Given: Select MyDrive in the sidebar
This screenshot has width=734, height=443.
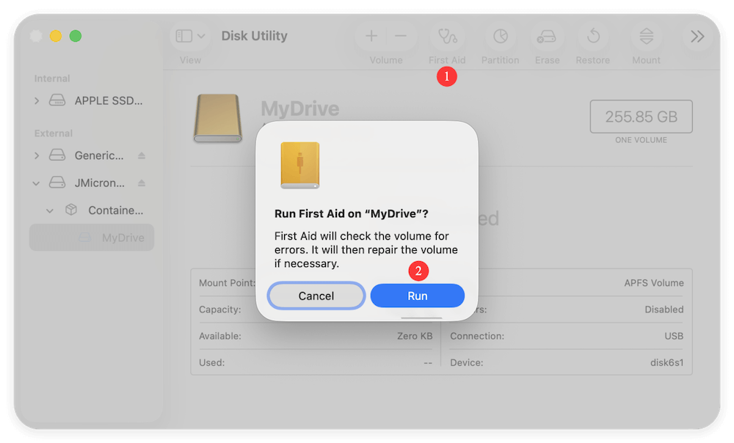Looking at the screenshot, I should (92, 237).
